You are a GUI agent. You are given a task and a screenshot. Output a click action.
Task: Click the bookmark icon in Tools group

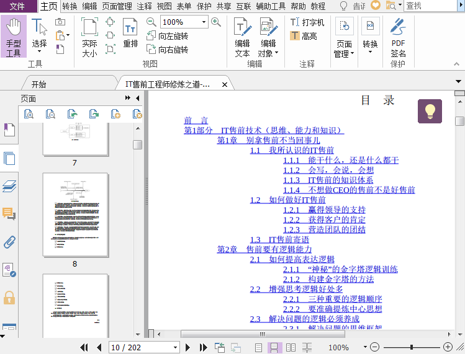click(x=60, y=49)
